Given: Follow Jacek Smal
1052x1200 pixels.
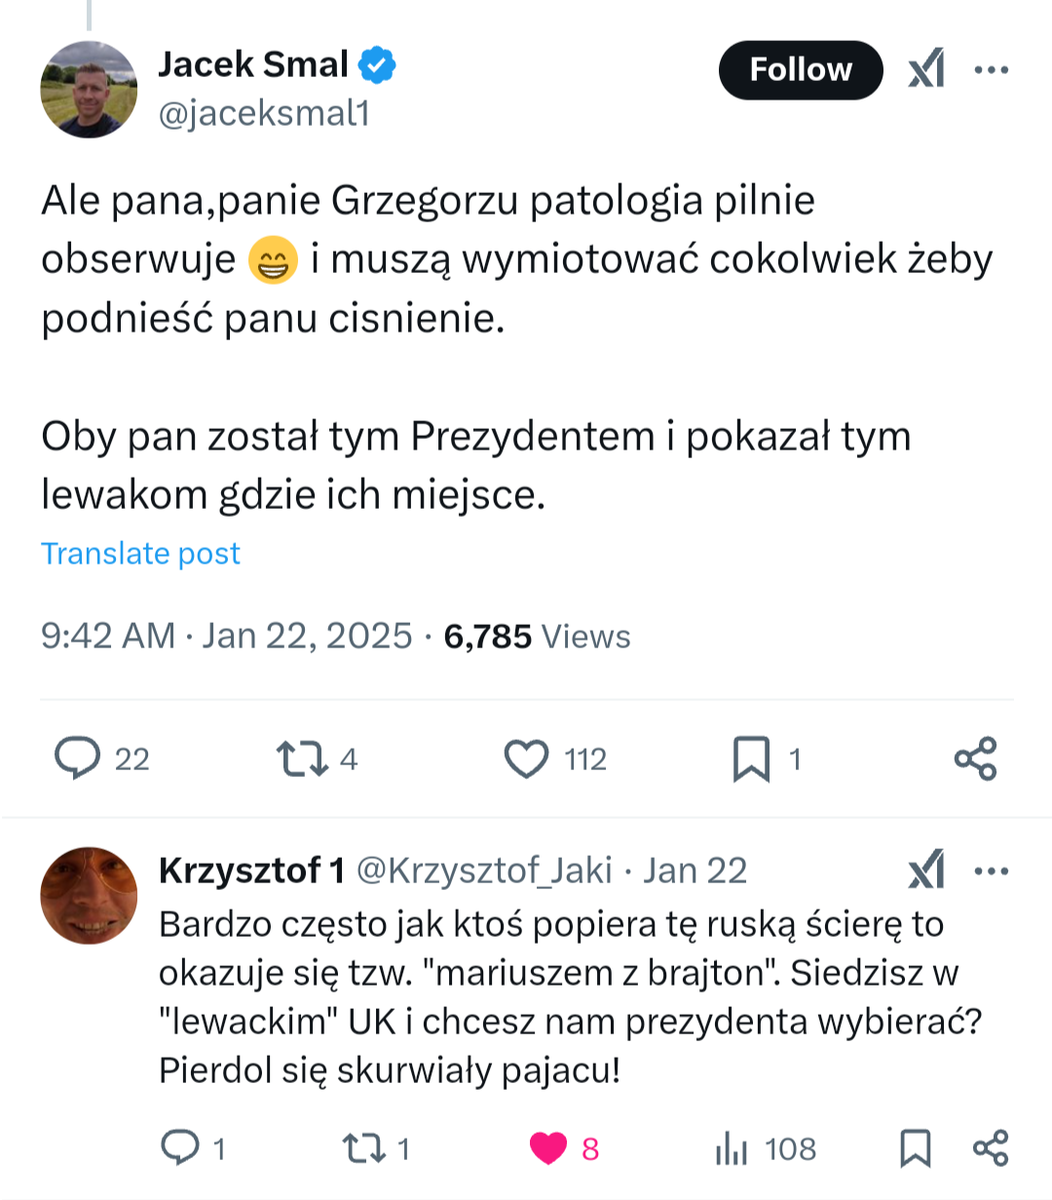Looking at the screenshot, I should [800, 69].
